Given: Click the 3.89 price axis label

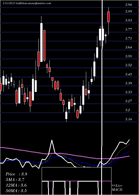Looking at the screenshot, I should [128, 11].
